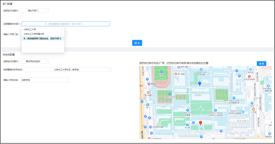The height and width of the screenshot is (144, 275).
Task: Click the 请输入子部门名 input field
Action: pos(43,34)
